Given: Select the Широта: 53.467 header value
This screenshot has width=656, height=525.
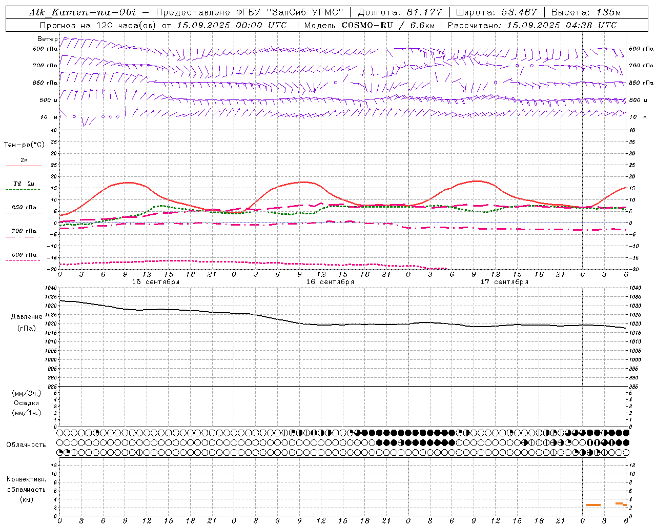Looking at the screenshot, I should pyautogui.click(x=497, y=12).
